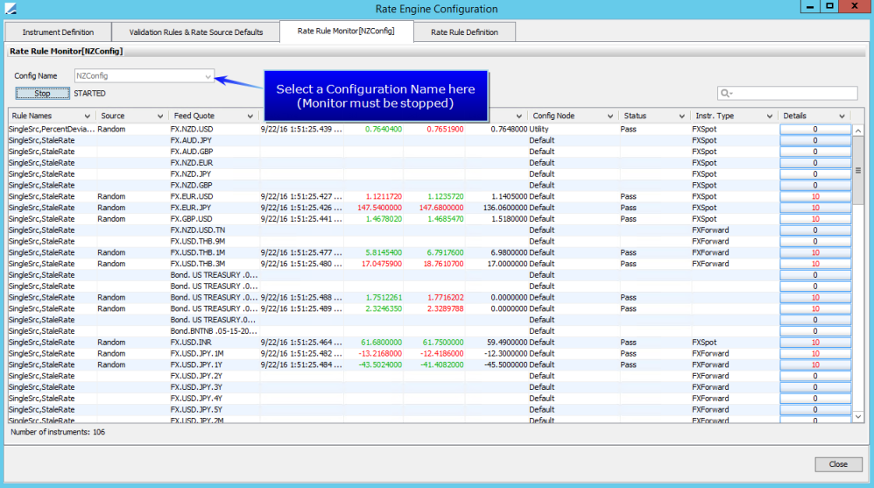Select the FX.USD.JPY.1Y feed quote cell
Screen dimensions: 874x488
coord(214,364)
